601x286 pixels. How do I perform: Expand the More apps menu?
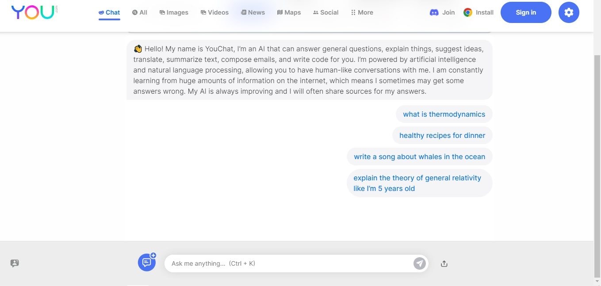[x=362, y=12]
